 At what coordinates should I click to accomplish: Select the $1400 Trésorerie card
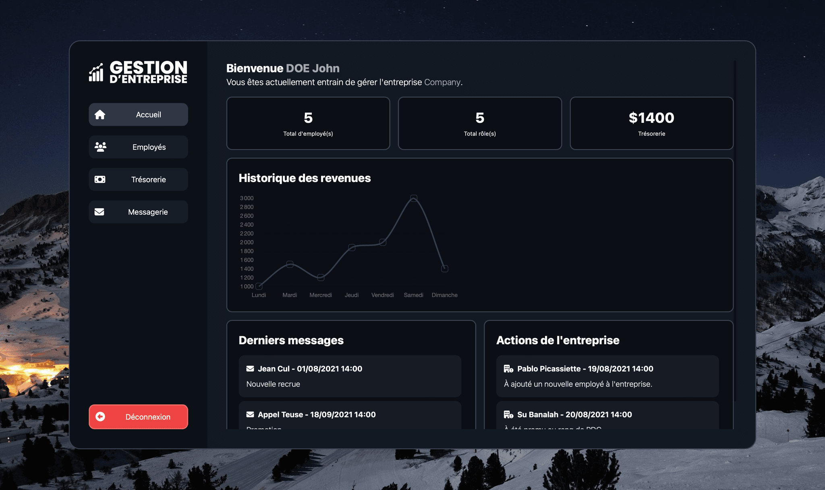651,123
